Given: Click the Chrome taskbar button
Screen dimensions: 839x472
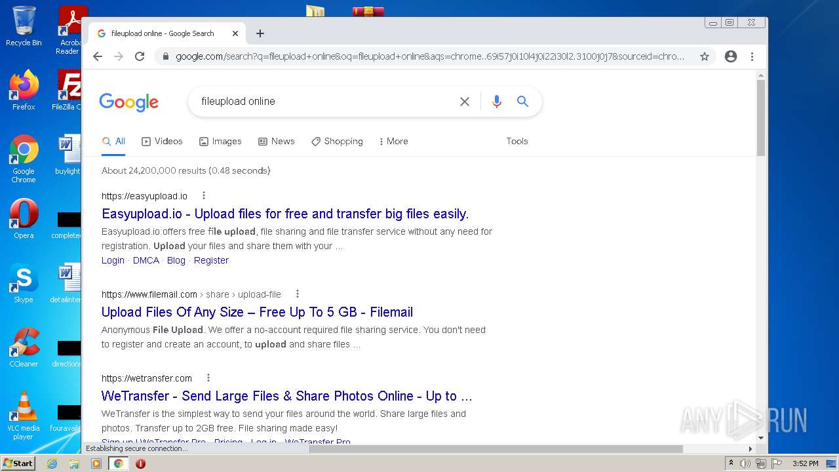Looking at the screenshot, I should click(x=118, y=463).
